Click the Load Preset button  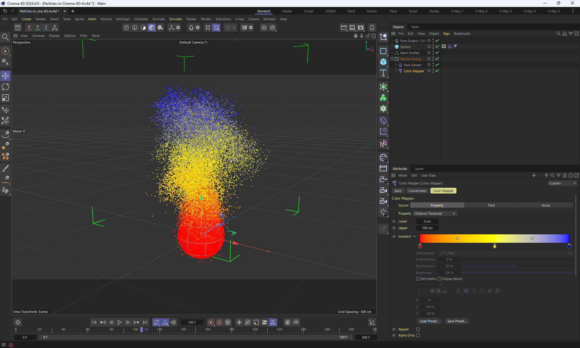(x=429, y=321)
